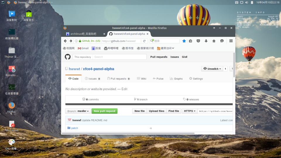The image size is (281, 158).
Task: Expand the Branch: master dropdown
Action: (78, 111)
